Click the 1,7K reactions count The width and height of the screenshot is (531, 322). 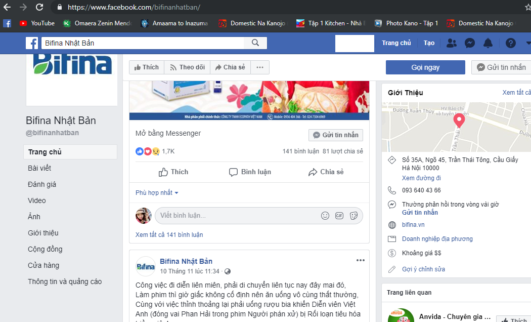tap(168, 151)
